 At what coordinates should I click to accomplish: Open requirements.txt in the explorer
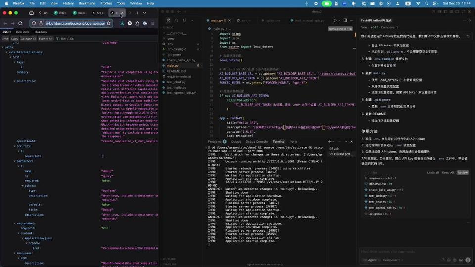click(179, 77)
